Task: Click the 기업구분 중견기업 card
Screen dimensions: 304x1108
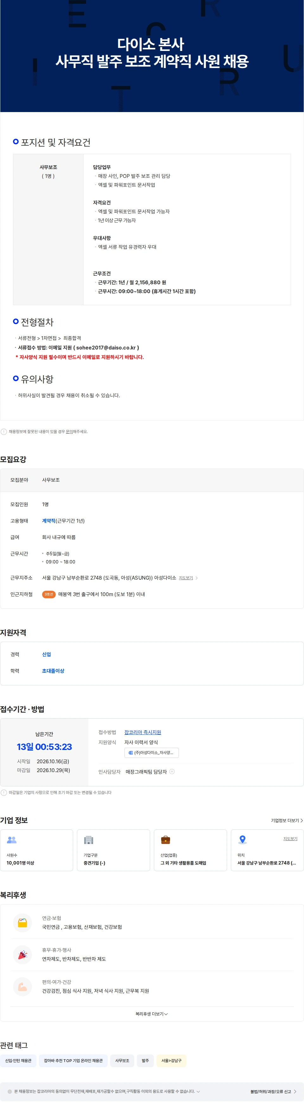Action: coord(113,850)
